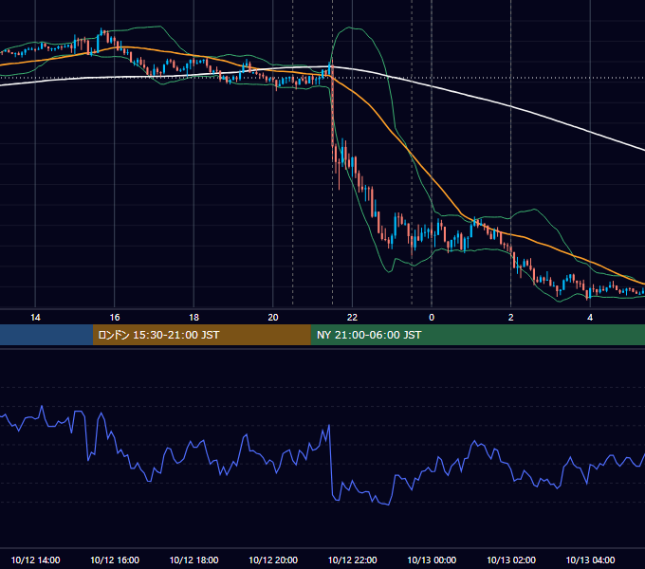The image size is (645, 569).
Task: Click the 14 hour label on chart axis
Action: click(x=35, y=318)
